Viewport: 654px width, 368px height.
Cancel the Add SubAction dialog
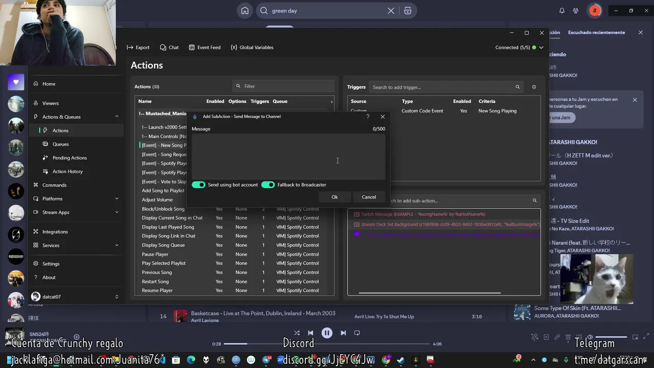coord(369,197)
